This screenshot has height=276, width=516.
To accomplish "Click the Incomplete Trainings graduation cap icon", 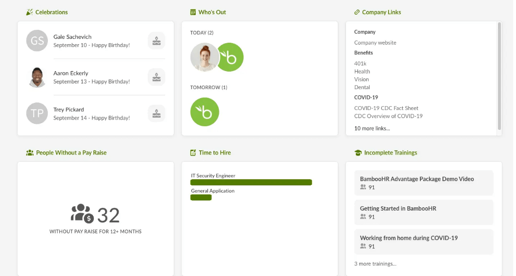I will [x=358, y=153].
